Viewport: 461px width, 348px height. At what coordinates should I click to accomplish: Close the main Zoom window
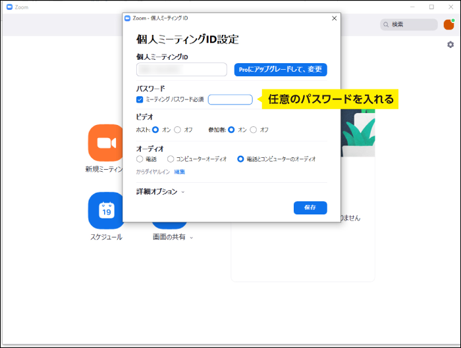pos(450,7)
